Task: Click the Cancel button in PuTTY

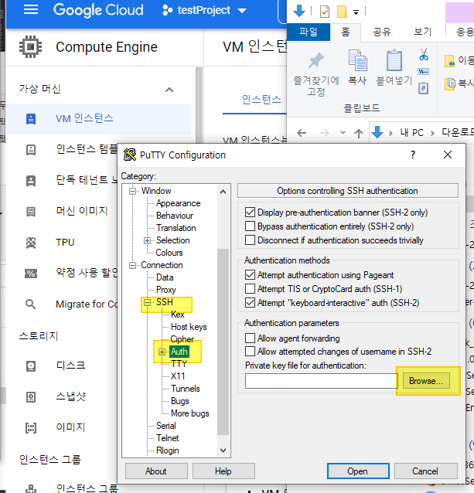Action: click(x=425, y=471)
